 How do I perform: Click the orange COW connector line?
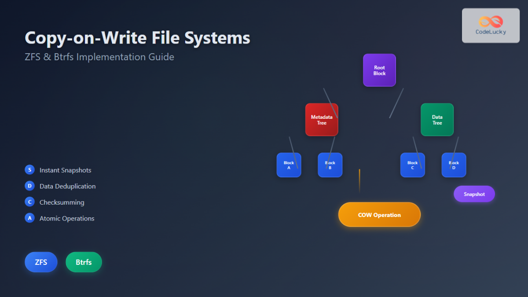[x=359, y=180]
